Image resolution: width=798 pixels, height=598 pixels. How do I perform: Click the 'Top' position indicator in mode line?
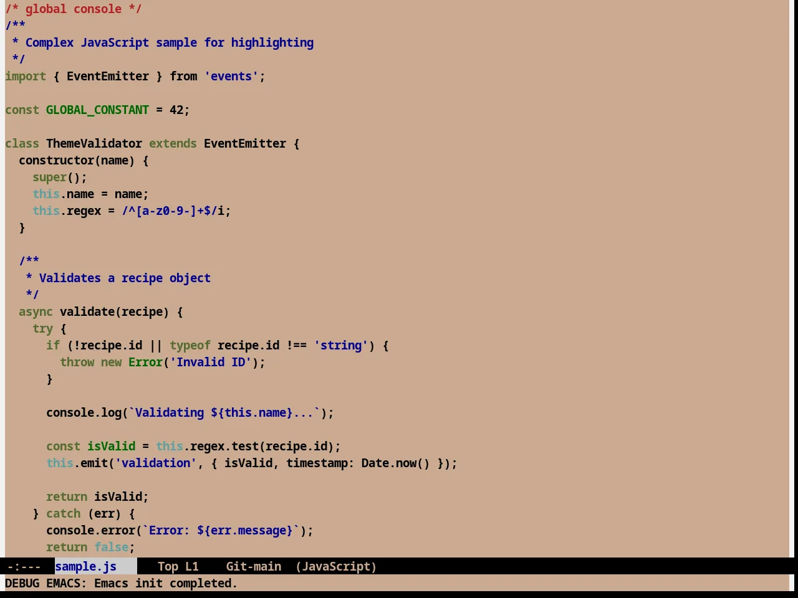(168, 566)
